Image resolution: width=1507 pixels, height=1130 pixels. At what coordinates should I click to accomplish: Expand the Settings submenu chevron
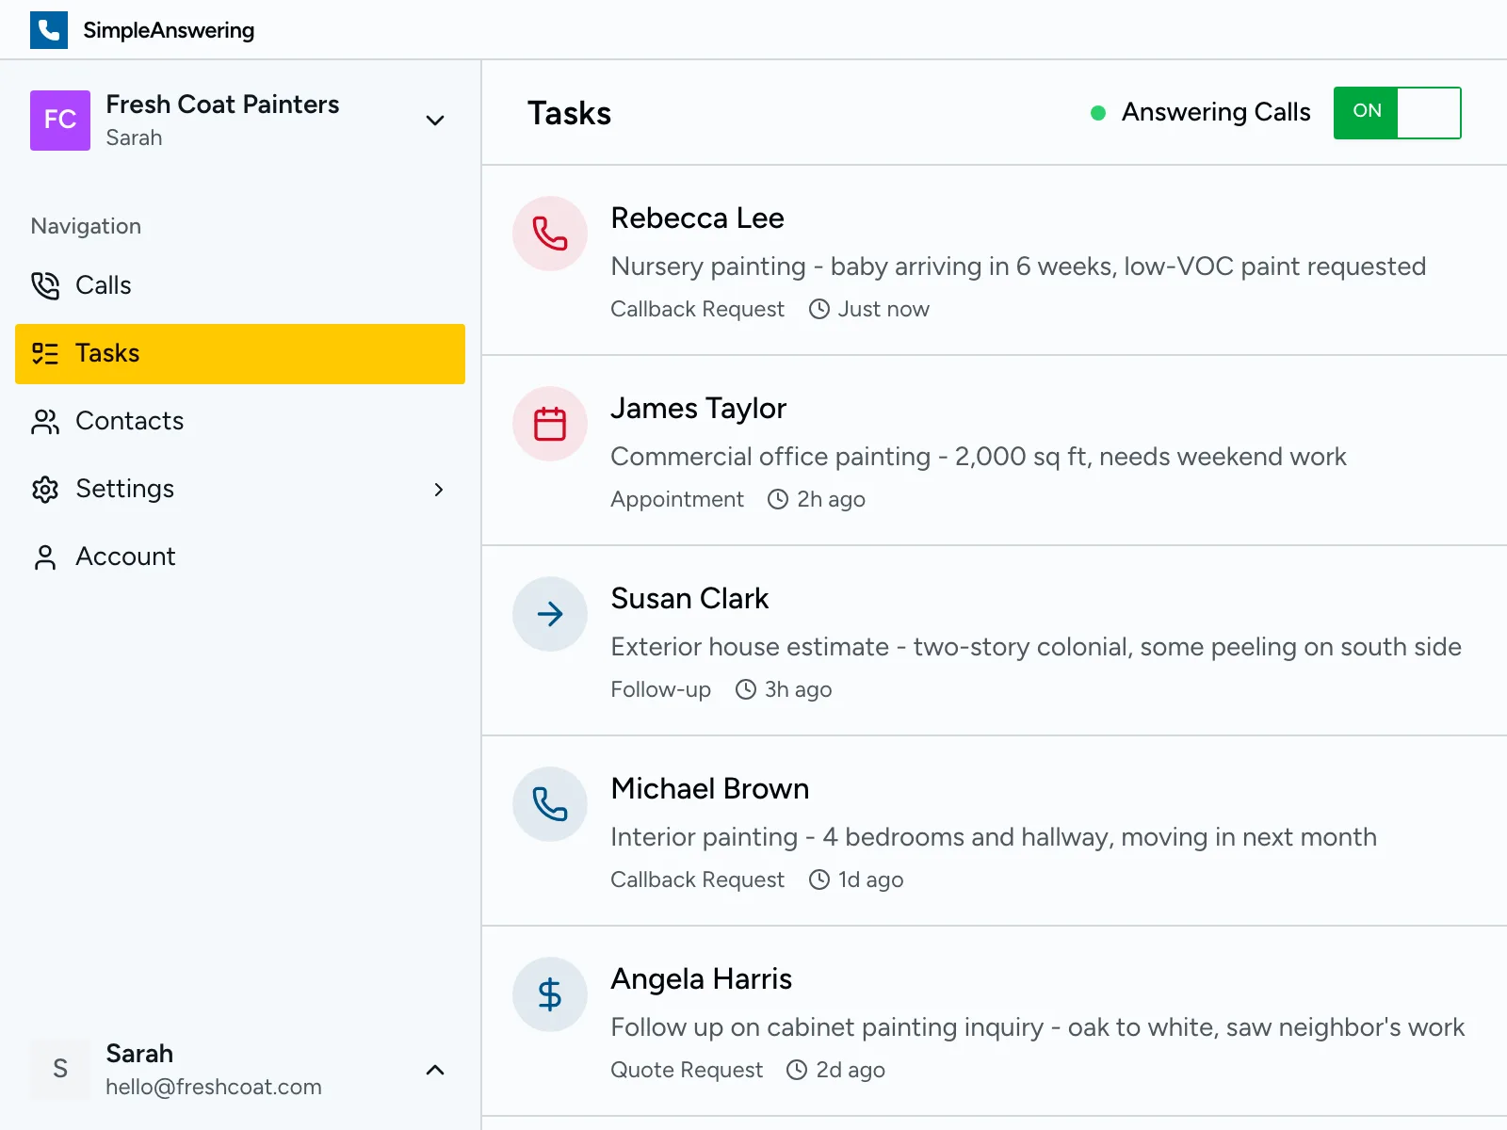(x=439, y=490)
